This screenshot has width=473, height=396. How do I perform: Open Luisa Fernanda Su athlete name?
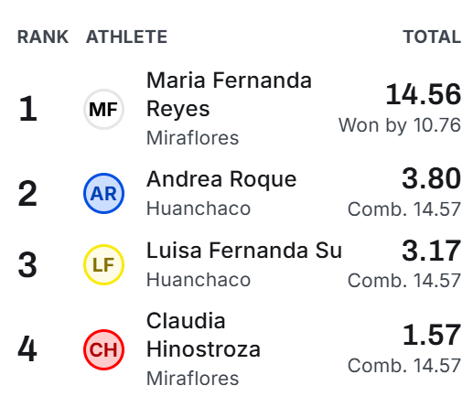[244, 251]
